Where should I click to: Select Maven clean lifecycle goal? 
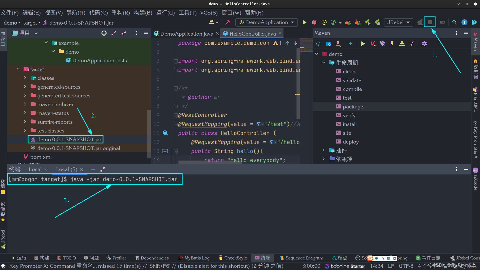pyautogui.click(x=349, y=72)
